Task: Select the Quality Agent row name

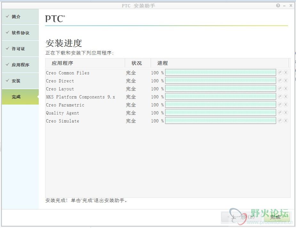Action: 62,113
